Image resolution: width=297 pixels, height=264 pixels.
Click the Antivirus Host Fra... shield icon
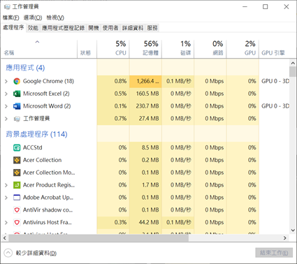pos(17,222)
